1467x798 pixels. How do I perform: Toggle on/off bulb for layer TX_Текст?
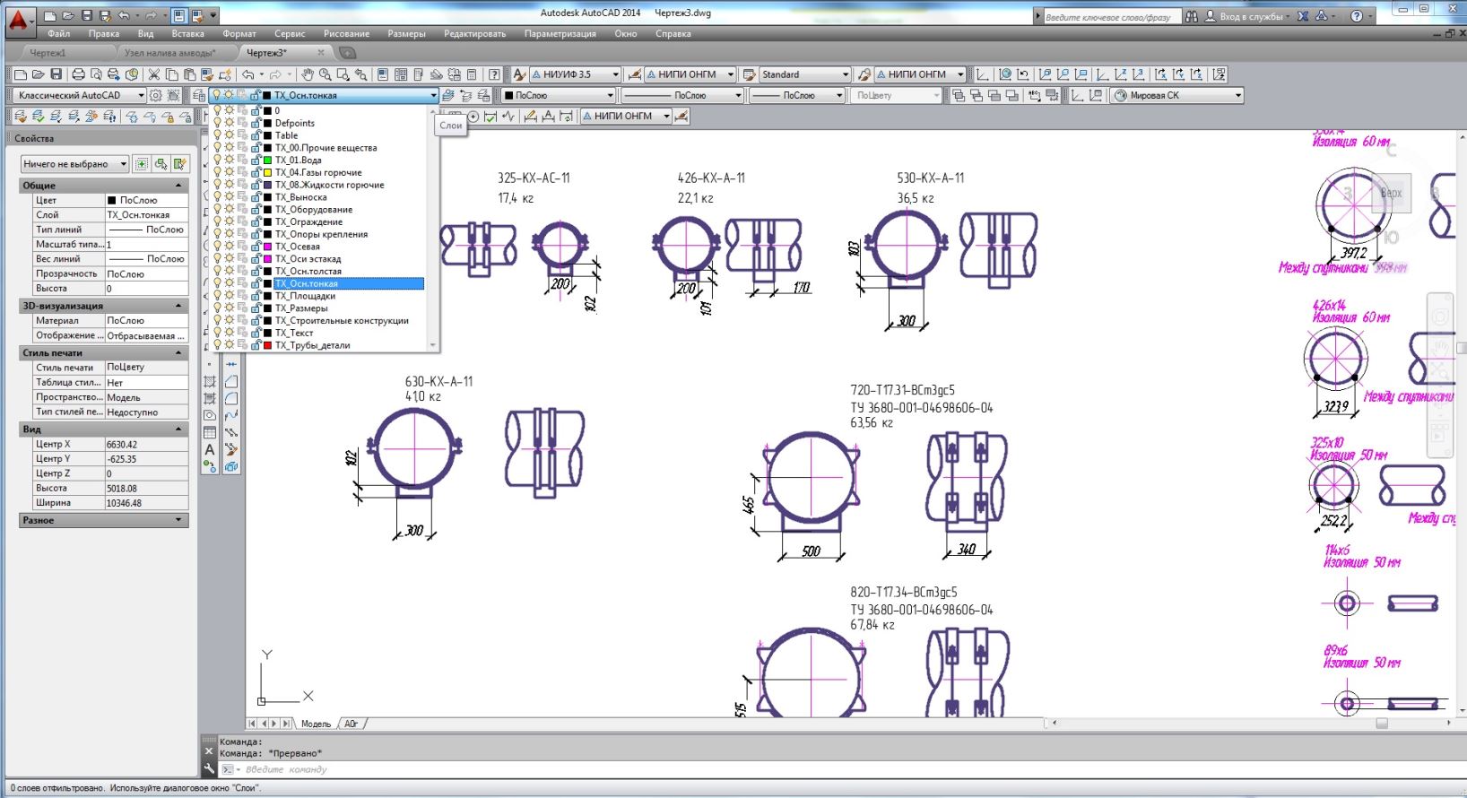click(x=217, y=333)
